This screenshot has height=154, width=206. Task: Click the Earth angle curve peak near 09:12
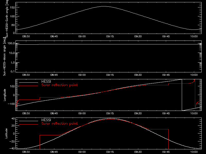coord(104,6)
